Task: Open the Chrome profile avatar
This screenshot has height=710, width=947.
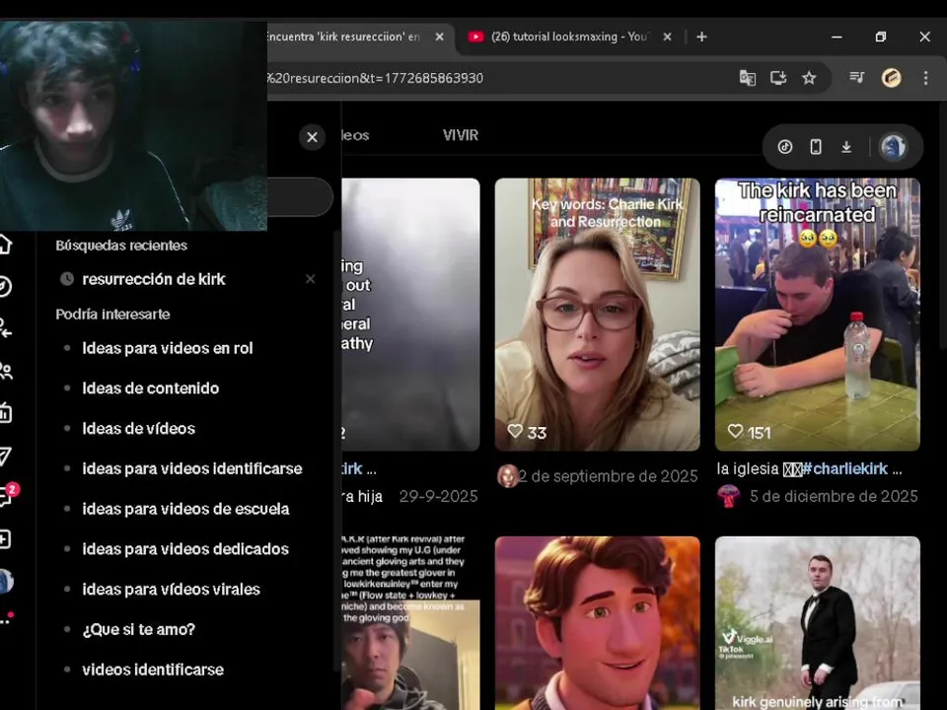Action: click(x=892, y=78)
